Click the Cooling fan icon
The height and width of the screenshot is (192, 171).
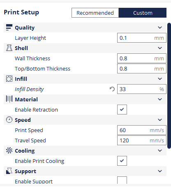click(x=9, y=151)
